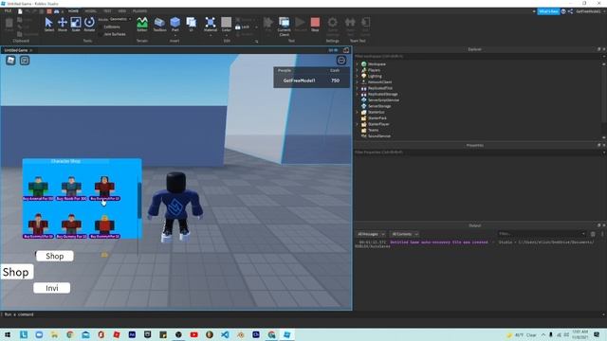Image resolution: width=607 pixels, height=341 pixels.
Task: Expand the StarterGui node
Action: tap(357, 112)
